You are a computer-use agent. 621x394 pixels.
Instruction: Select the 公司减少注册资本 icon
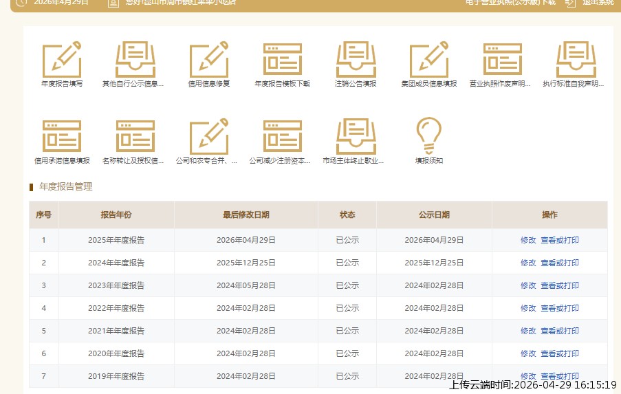pos(282,137)
